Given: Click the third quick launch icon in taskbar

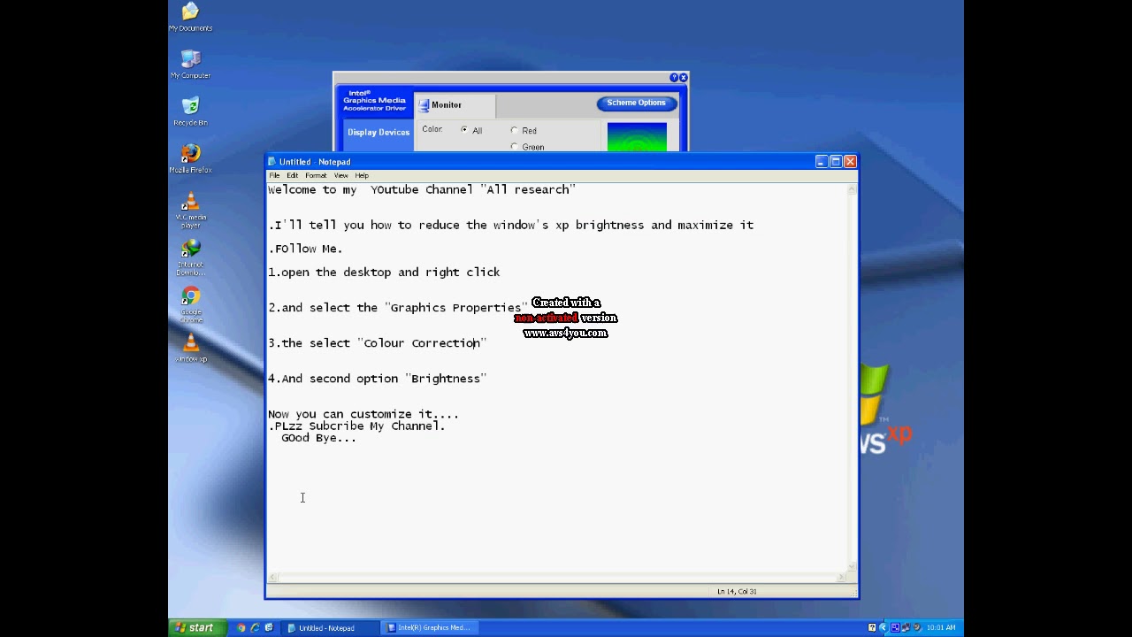Looking at the screenshot, I should (x=269, y=628).
